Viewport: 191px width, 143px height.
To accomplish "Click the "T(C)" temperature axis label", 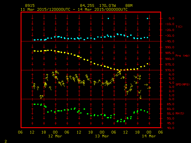I will [x=179, y=27].
